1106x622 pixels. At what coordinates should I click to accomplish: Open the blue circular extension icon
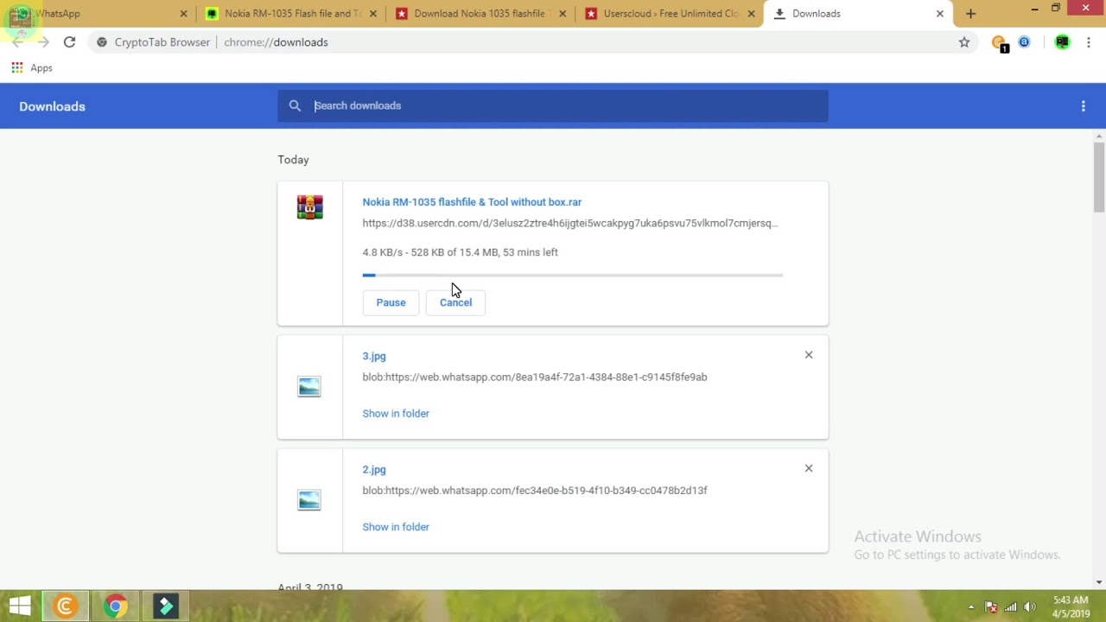pos(1024,41)
